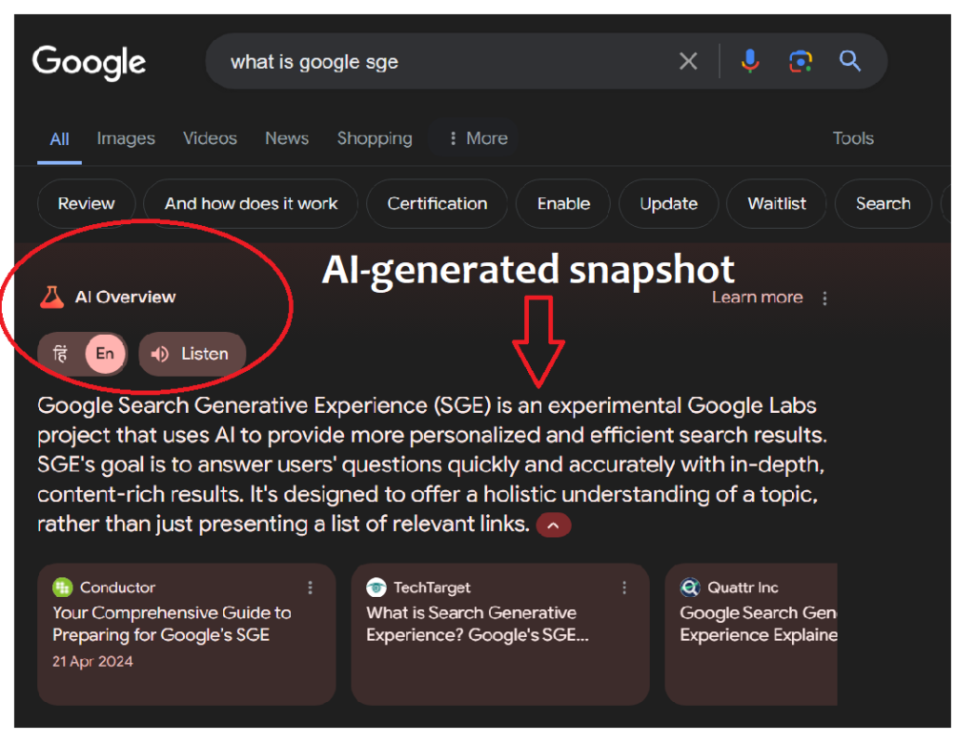Select the Search suggestion chip
The image size is (976, 742).
[x=883, y=204]
